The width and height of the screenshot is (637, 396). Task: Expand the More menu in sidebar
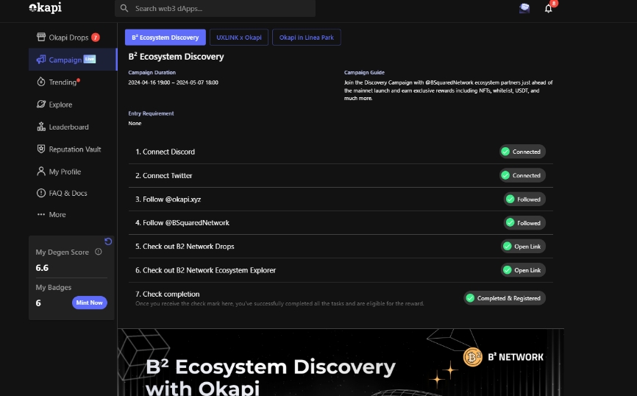[x=51, y=215]
